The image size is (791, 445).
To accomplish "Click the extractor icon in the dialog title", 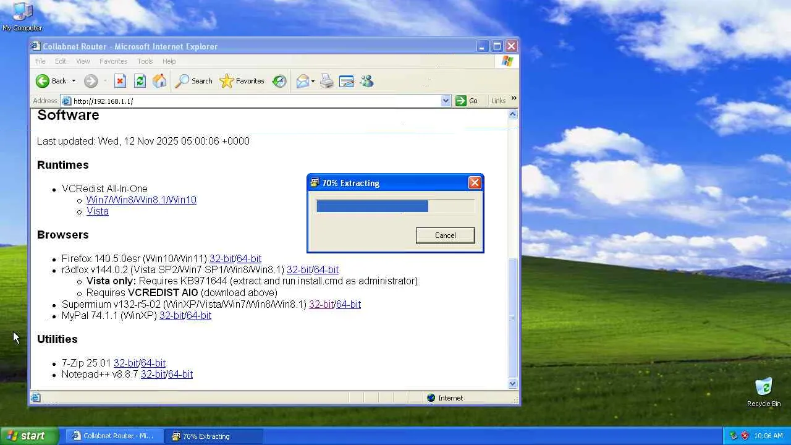I will (x=315, y=183).
